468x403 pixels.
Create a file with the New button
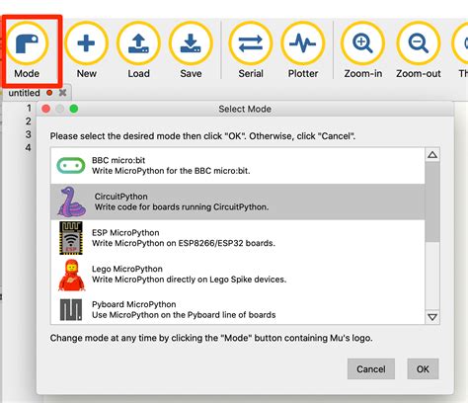pyautogui.click(x=86, y=50)
